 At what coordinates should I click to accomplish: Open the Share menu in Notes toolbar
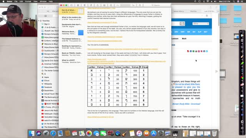(x=140, y=5)
